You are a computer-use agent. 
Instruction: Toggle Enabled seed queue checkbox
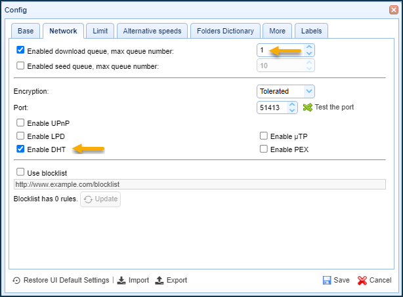pos(20,66)
